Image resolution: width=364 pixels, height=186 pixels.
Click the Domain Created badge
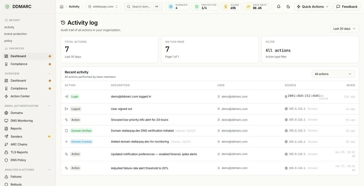81,142
